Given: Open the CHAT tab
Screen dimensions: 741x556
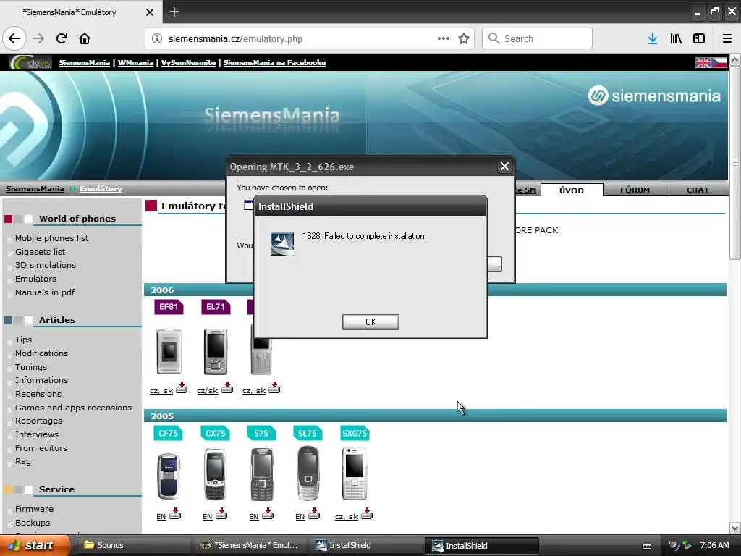Looking at the screenshot, I should pos(698,190).
